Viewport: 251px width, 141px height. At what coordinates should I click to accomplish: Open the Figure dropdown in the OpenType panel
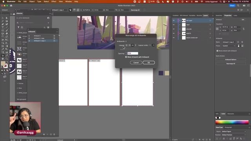234,132
